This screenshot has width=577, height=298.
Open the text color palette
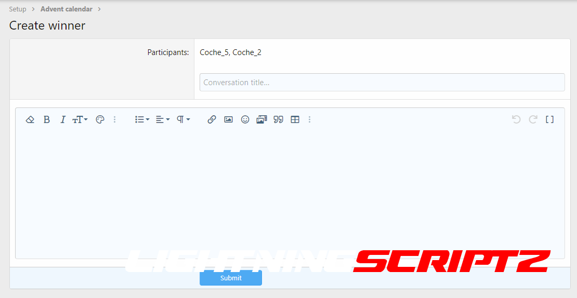pyautogui.click(x=100, y=119)
